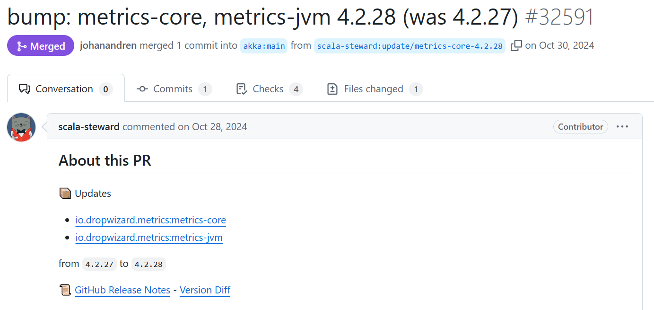
Task: Select the Conversation tab
Action: [65, 89]
